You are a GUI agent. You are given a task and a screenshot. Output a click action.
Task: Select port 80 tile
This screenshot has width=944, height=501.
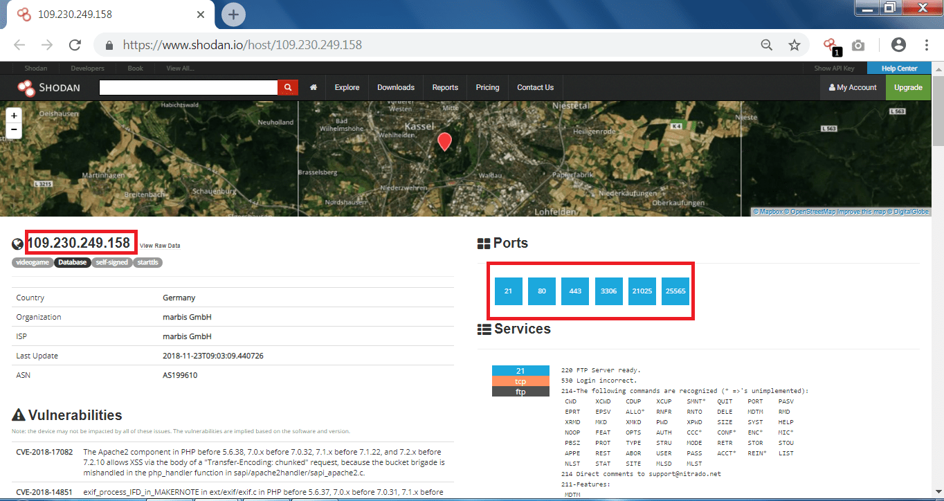[x=542, y=291]
